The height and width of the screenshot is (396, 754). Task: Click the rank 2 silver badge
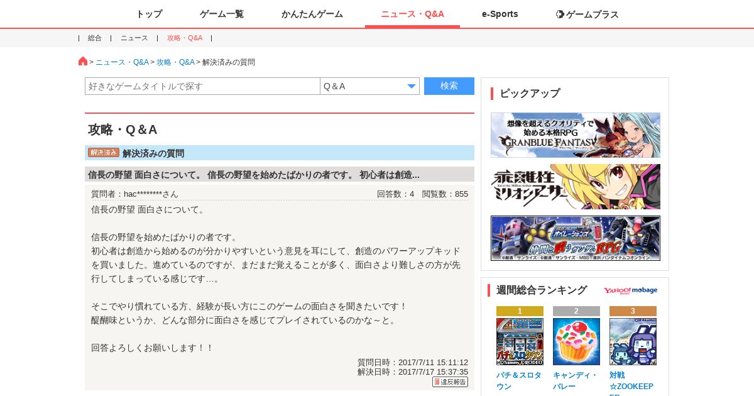(x=576, y=311)
